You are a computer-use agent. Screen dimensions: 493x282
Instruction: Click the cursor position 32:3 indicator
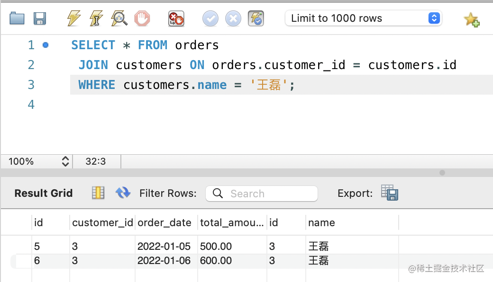point(96,161)
